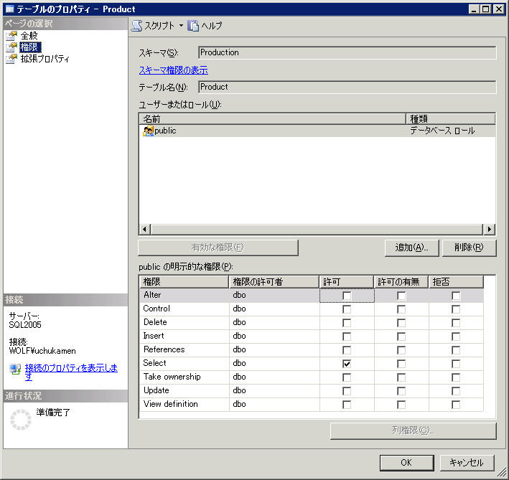Click the horizontal scrollbar track of user list
The height and width of the screenshot is (480, 509).
pyautogui.click(x=317, y=230)
